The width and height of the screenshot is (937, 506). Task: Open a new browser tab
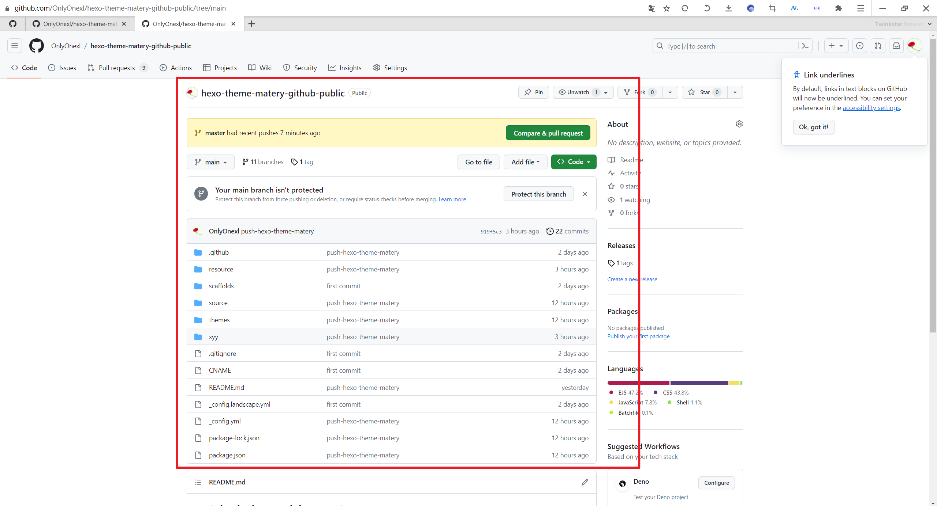pos(251,24)
